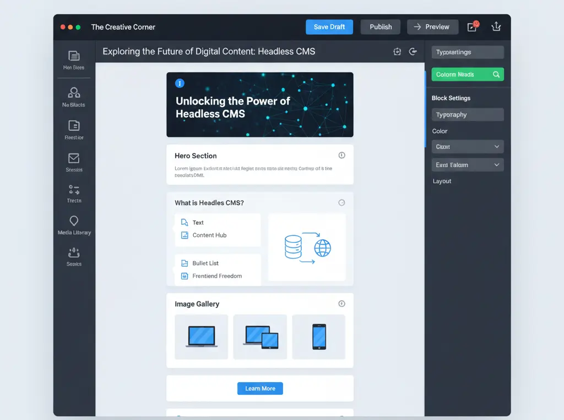
Task: Click the share upload icon in the toolbar
Action: pyautogui.click(x=496, y=26)
